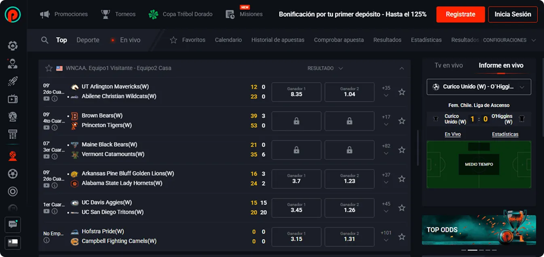Open live chat support icon at bottom left
The width and height of the screenshot is (544, 257).
tap(13, 225)
